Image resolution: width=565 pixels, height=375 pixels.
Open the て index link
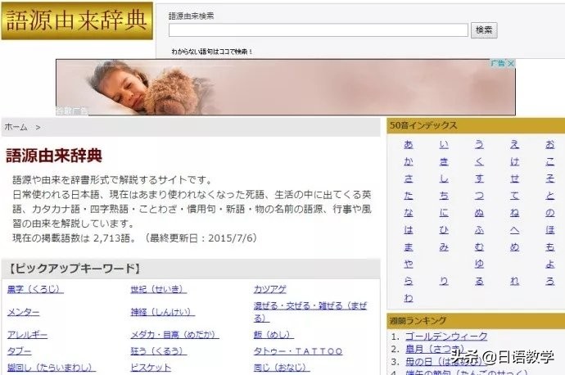(514, 196)
